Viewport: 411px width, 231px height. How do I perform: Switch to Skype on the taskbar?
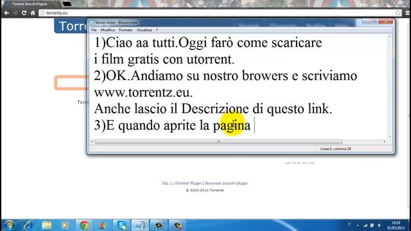pyautogui.click(x=121, y=225)
